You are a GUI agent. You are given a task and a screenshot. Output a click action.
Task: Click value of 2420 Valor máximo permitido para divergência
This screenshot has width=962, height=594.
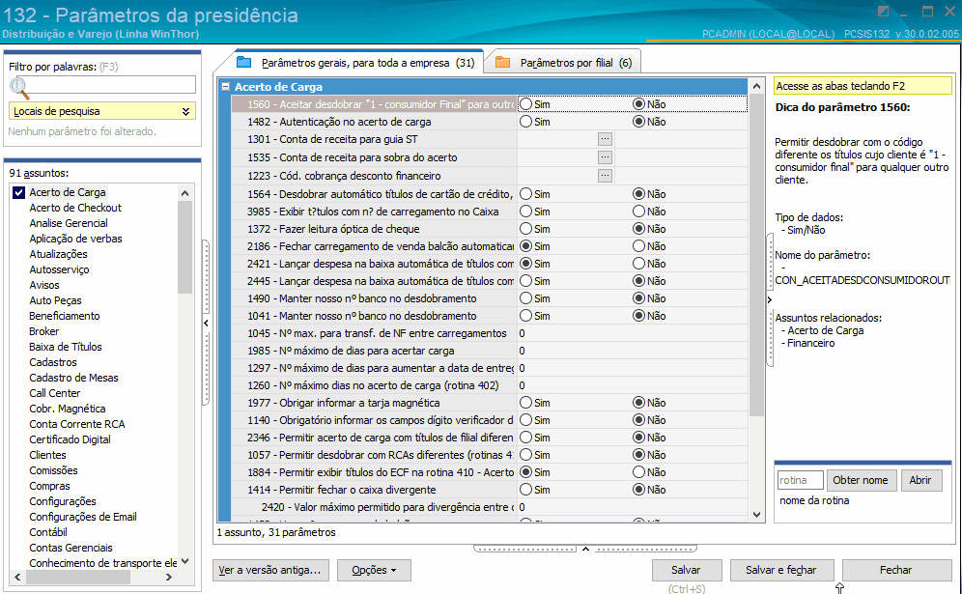[x=632, y=507]
